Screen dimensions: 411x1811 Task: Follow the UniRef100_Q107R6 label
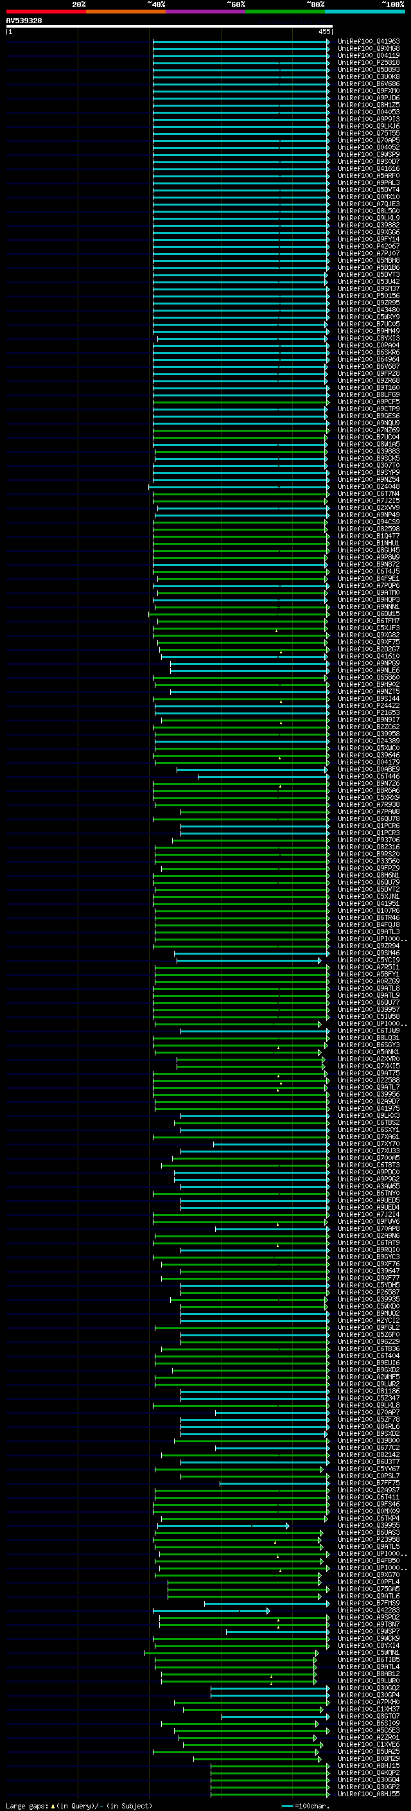[x=369, y=910]
